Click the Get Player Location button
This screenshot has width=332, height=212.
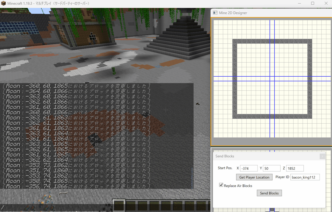tap(254, 177)
